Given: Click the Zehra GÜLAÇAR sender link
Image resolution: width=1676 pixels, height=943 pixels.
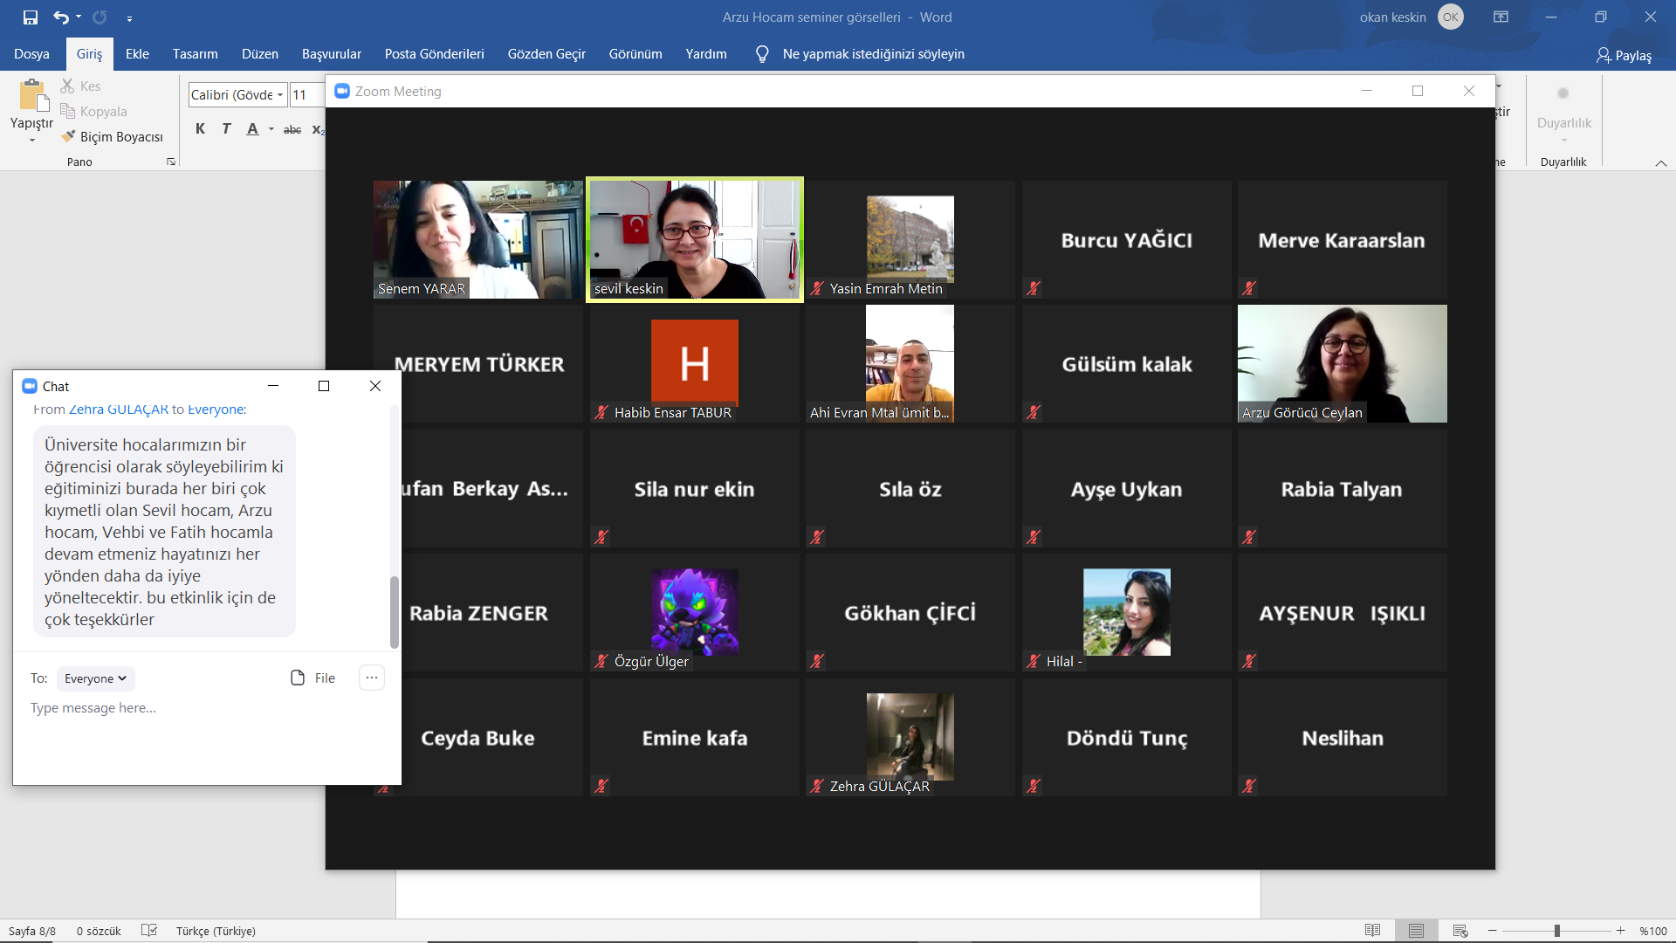Looking at the screenshot, I should click(x=119, y=410).
